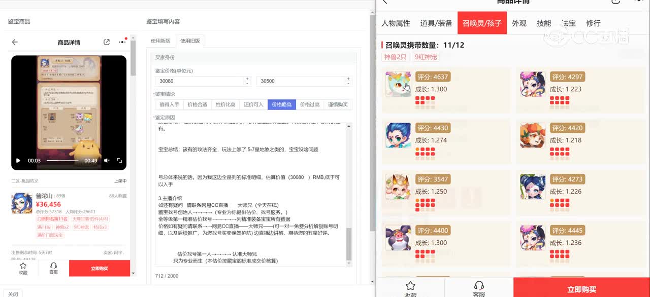Increase the 30500 price stepper

click(349, 79)
